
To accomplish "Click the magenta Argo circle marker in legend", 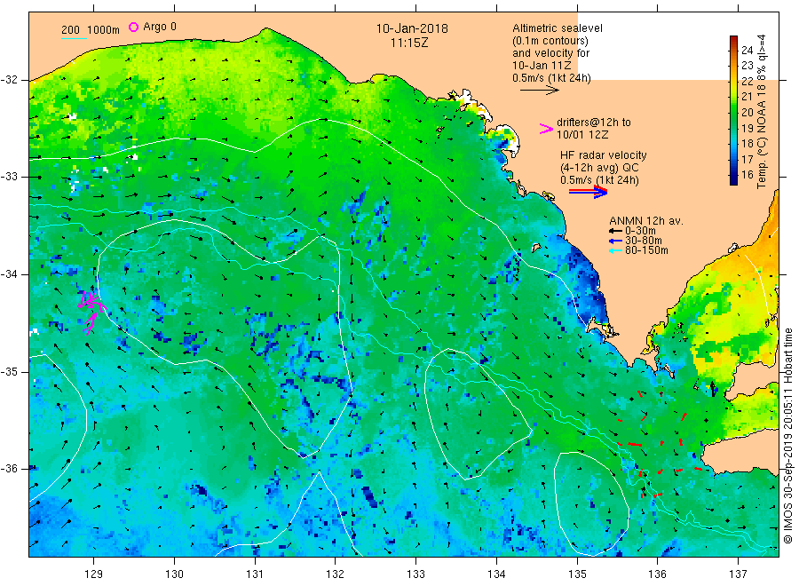I will 133,27.
